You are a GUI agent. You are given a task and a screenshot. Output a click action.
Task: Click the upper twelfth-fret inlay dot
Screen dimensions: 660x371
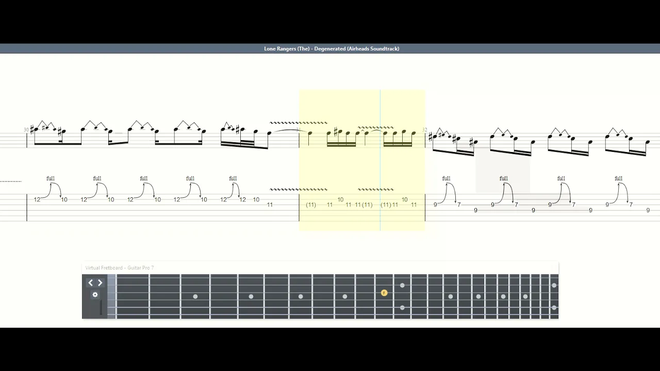402,285
